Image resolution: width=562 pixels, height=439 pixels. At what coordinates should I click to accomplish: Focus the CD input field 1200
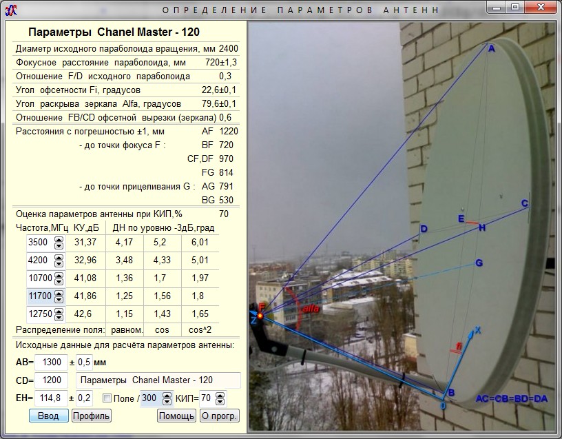[x=51, y=380]
